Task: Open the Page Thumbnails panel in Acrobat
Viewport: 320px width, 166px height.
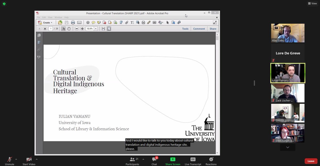Action: click(x=39, y=35)
